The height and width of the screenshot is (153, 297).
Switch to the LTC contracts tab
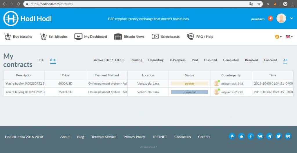pos(41,60)
